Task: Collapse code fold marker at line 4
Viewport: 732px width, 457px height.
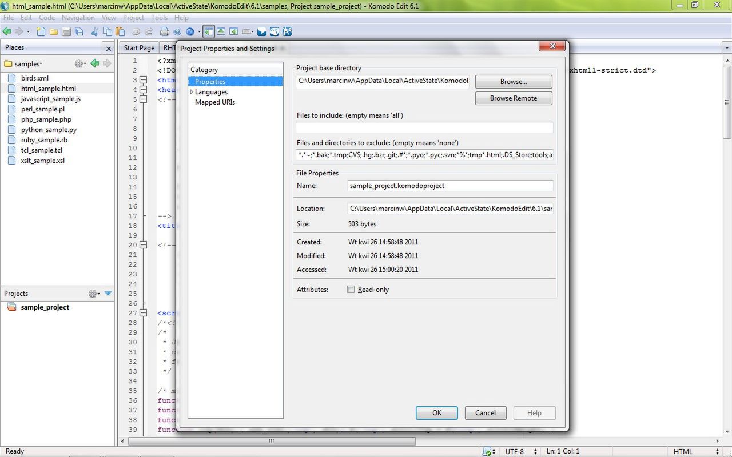Action: pyautogui.click(x=143, y=90)
